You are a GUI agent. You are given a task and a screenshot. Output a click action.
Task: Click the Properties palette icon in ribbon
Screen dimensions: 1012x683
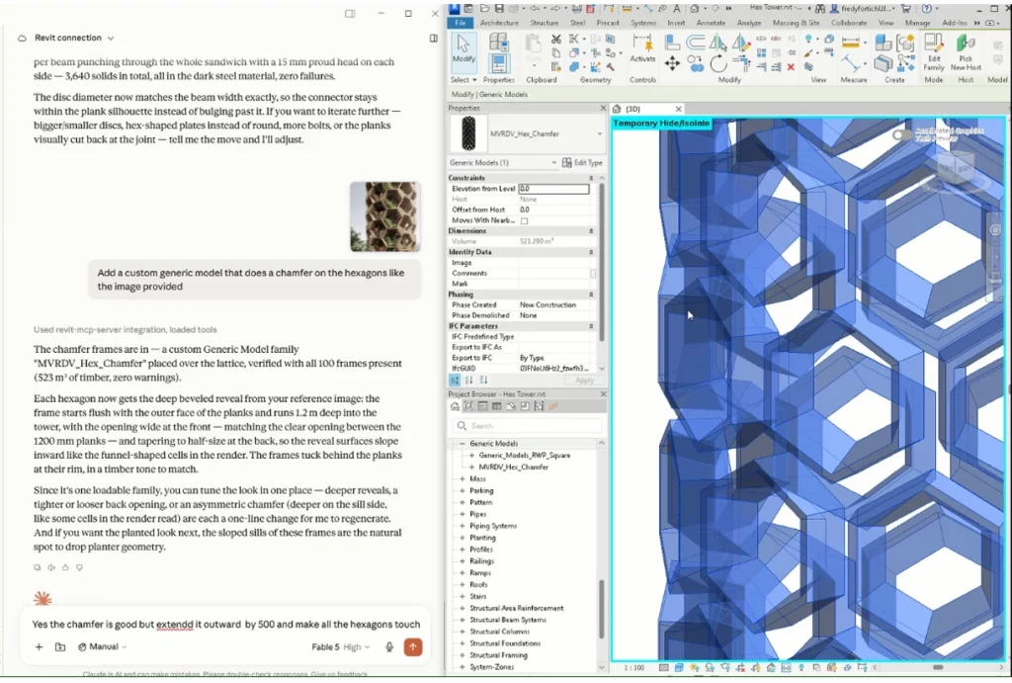coord(498,63)
